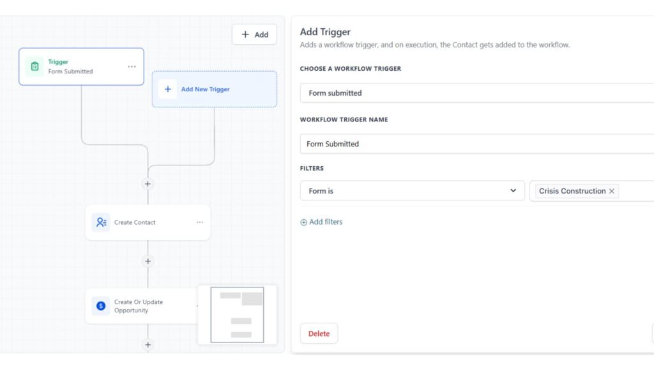The image size is (654, 368).
Task: Click the plus icon at the workflow's bottom
Action: [148, 345]
